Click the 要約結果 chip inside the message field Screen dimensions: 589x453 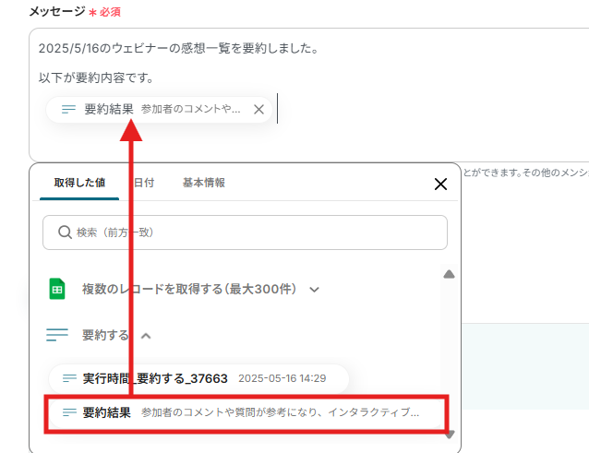pos(160,110)
